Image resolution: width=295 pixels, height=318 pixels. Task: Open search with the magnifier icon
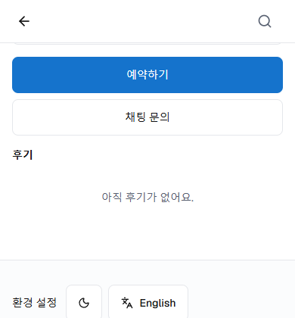pyautogui.click(x=265, y=21)
